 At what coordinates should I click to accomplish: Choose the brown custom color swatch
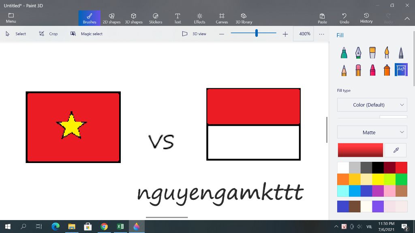click(x=355, y=207)
